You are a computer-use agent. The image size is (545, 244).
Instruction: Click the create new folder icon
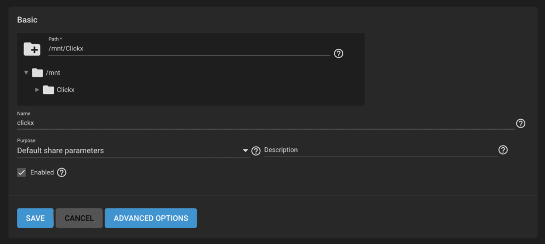[x=32, y=49]
